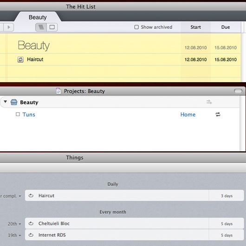Click the recurring icon beside Cheltuieli Bloc

[x=31, y=223]
